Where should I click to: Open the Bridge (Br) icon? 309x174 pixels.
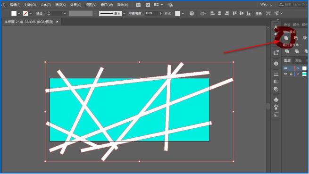point(138,5)
